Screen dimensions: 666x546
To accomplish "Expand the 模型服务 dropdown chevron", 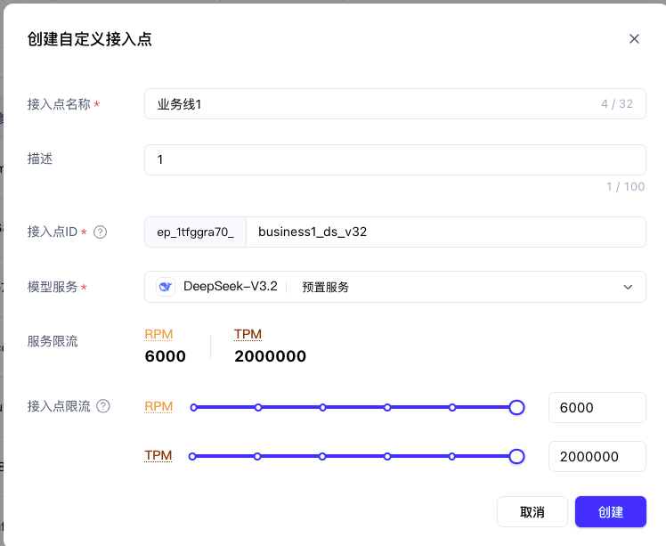I will (628, 287).
